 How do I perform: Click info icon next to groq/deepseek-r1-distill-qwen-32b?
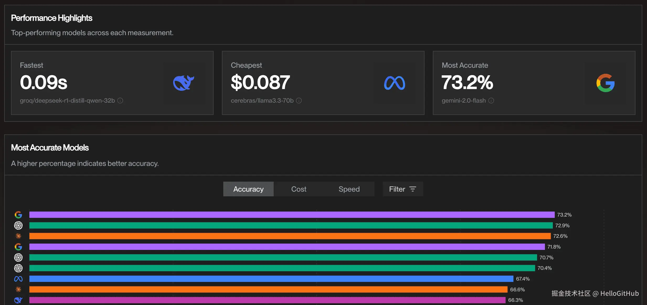click(120, 101)
